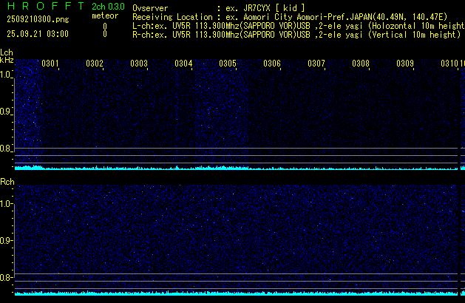Click the 0306 time marker
This screenshot has width=465, height=303.
pyautogui.click(x=272, y=64)
